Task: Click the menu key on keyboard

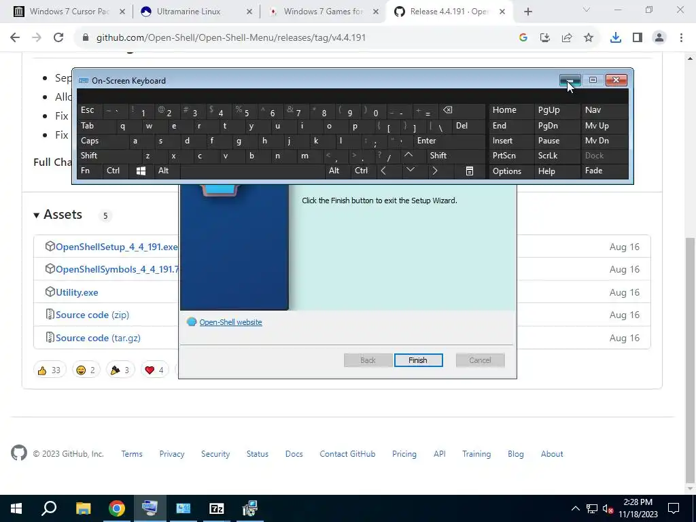Action: [470, 171]
